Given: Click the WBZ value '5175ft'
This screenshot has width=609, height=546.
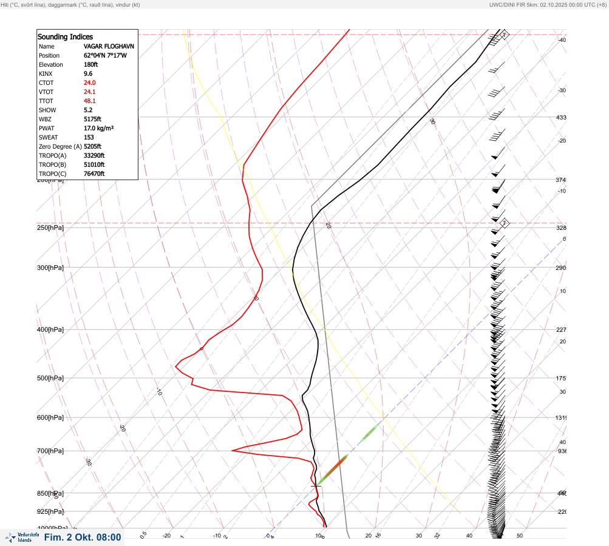Looking at the screenshot, I should coord(92,119).
